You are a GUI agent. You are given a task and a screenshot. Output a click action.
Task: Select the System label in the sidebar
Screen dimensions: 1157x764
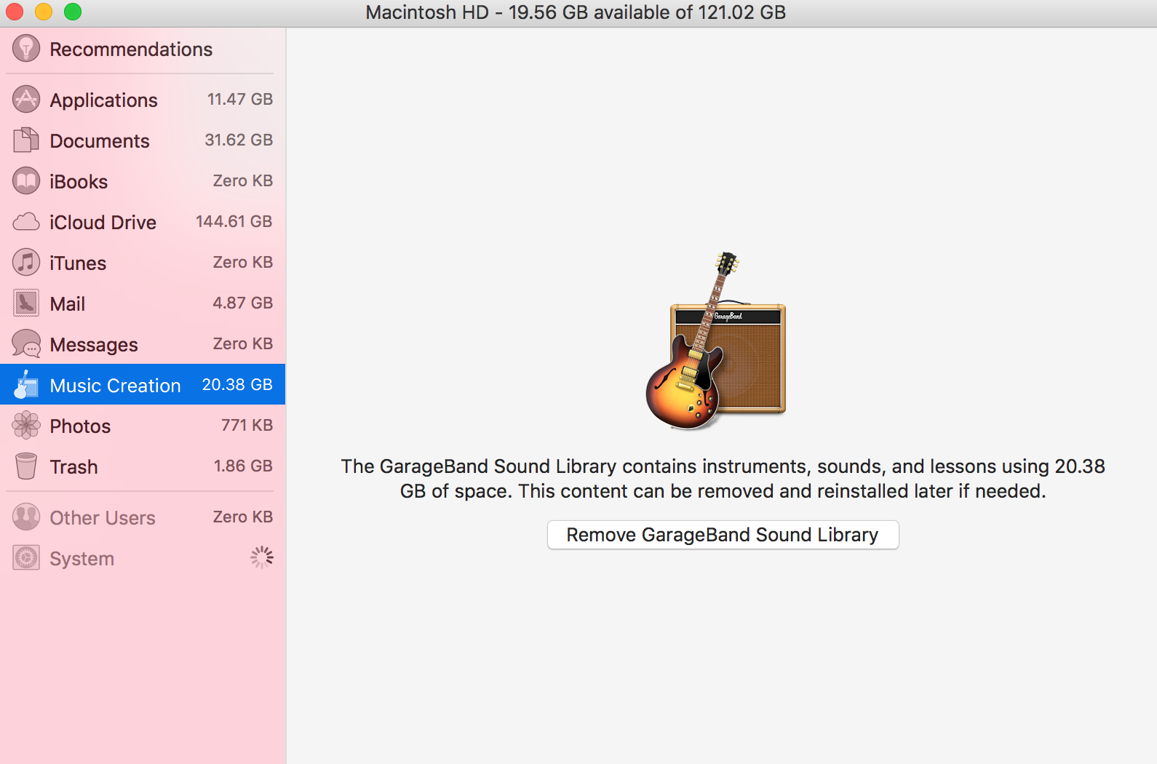coord(82,559)
